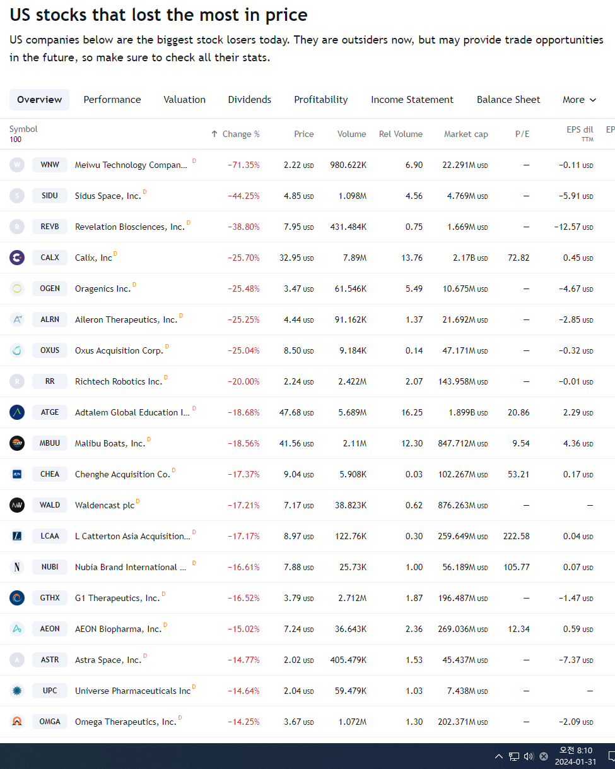Screen dimensions: 615x769
Task: Open the CALX ticker link
Action: tap(50, 258)
